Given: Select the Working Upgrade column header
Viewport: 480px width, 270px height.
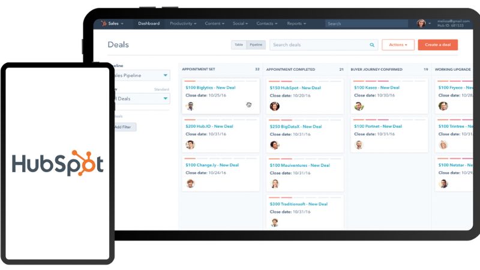Looking at the screenshot, I should point(452,70).
